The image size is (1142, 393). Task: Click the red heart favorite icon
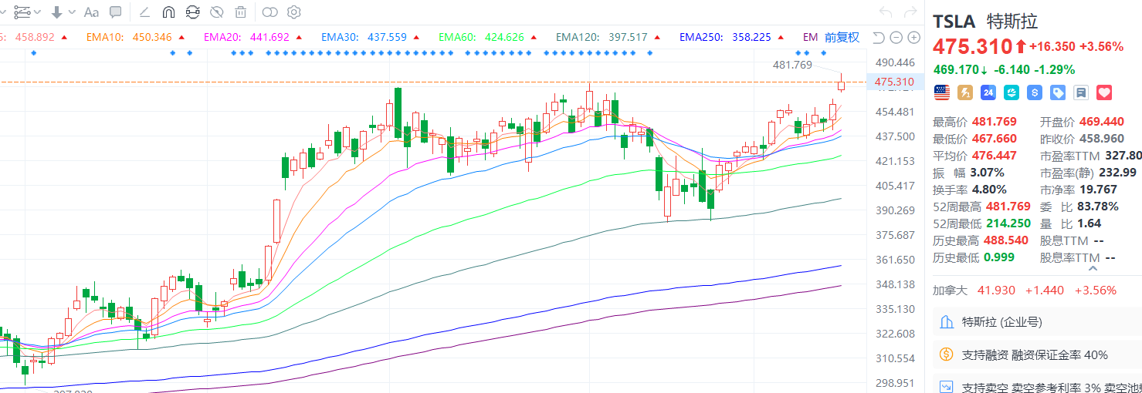click(x=1104, y=92)
